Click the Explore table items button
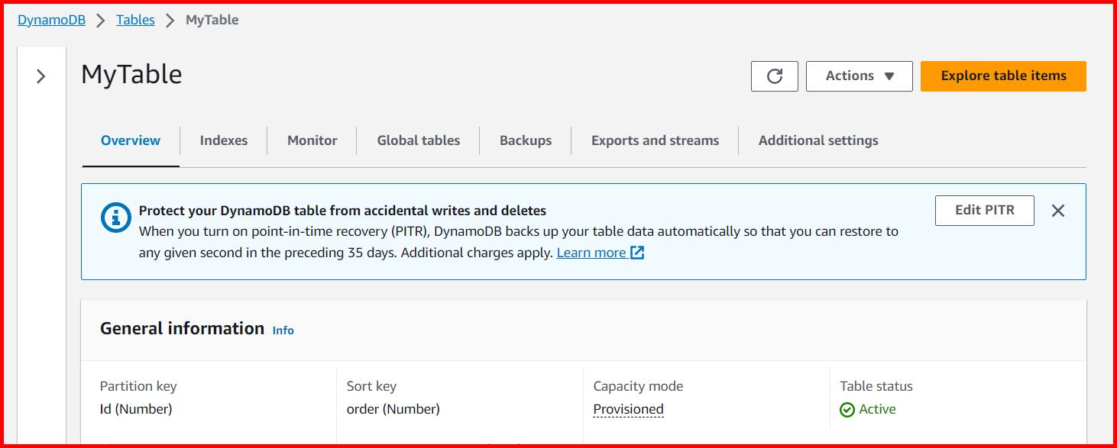 (1002, 76)
